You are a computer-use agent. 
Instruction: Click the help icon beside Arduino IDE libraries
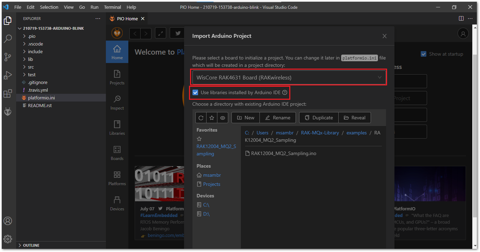(x=285, y=93)
